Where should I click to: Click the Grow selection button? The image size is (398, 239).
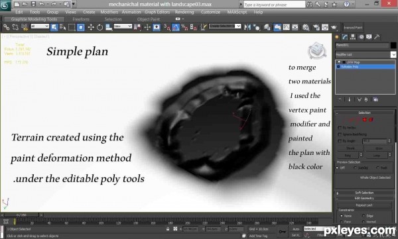tap(379, 148)
